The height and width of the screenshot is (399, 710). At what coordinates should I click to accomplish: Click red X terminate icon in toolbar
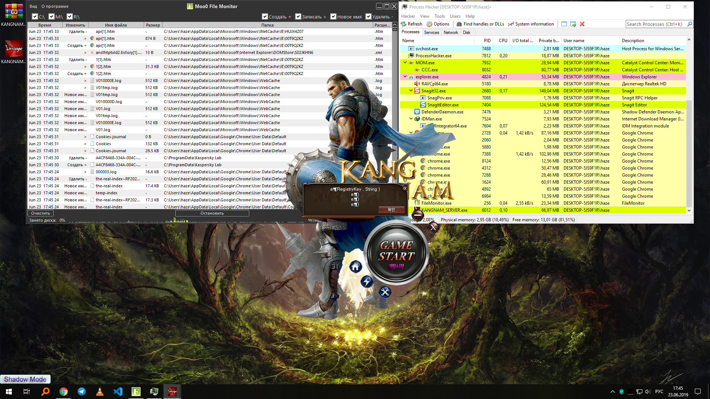tap(582, 24)
